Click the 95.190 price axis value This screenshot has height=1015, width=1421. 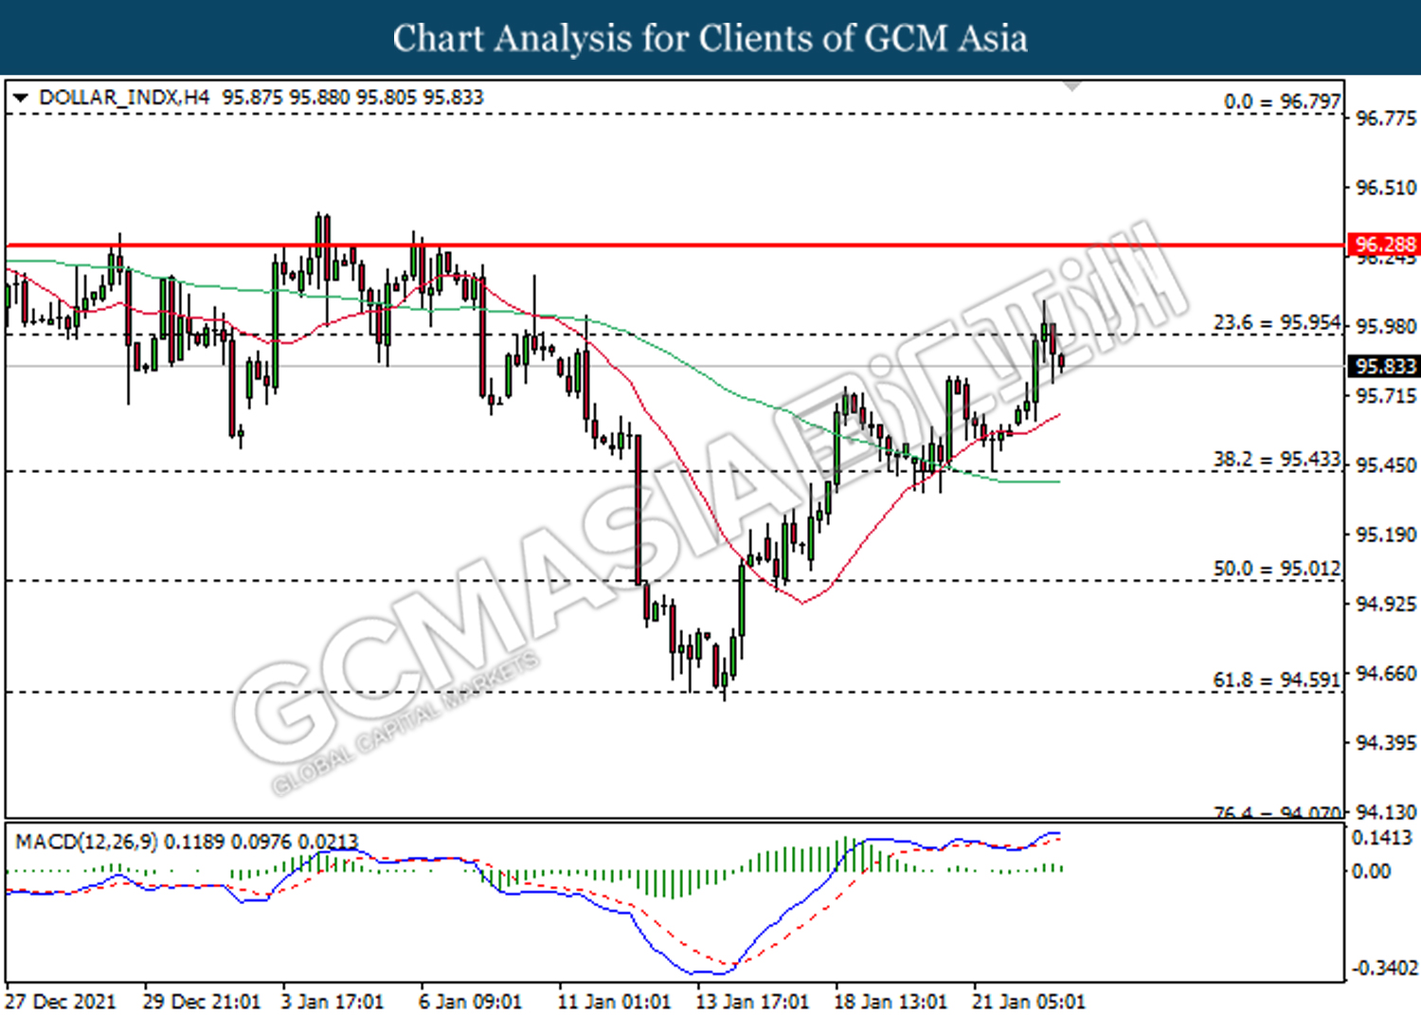coord(1386,535)
